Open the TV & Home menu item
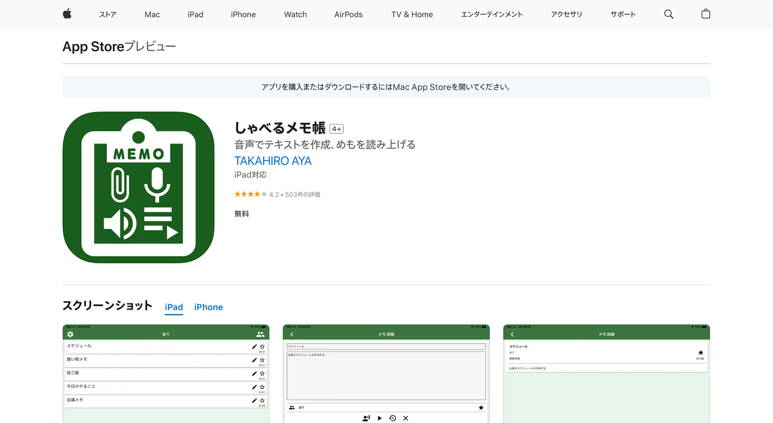 point(412,14)
